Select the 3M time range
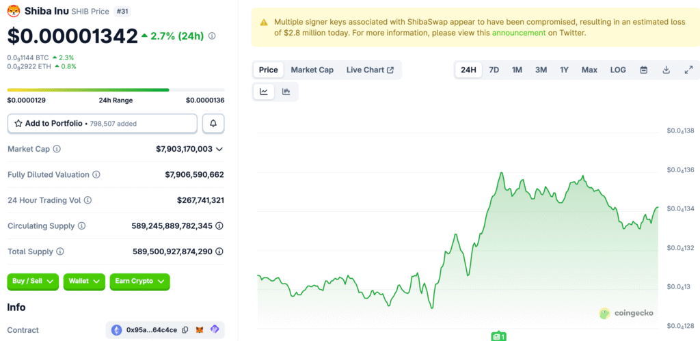The width and height of the screenshot is (700, 341). click(541, 70)
